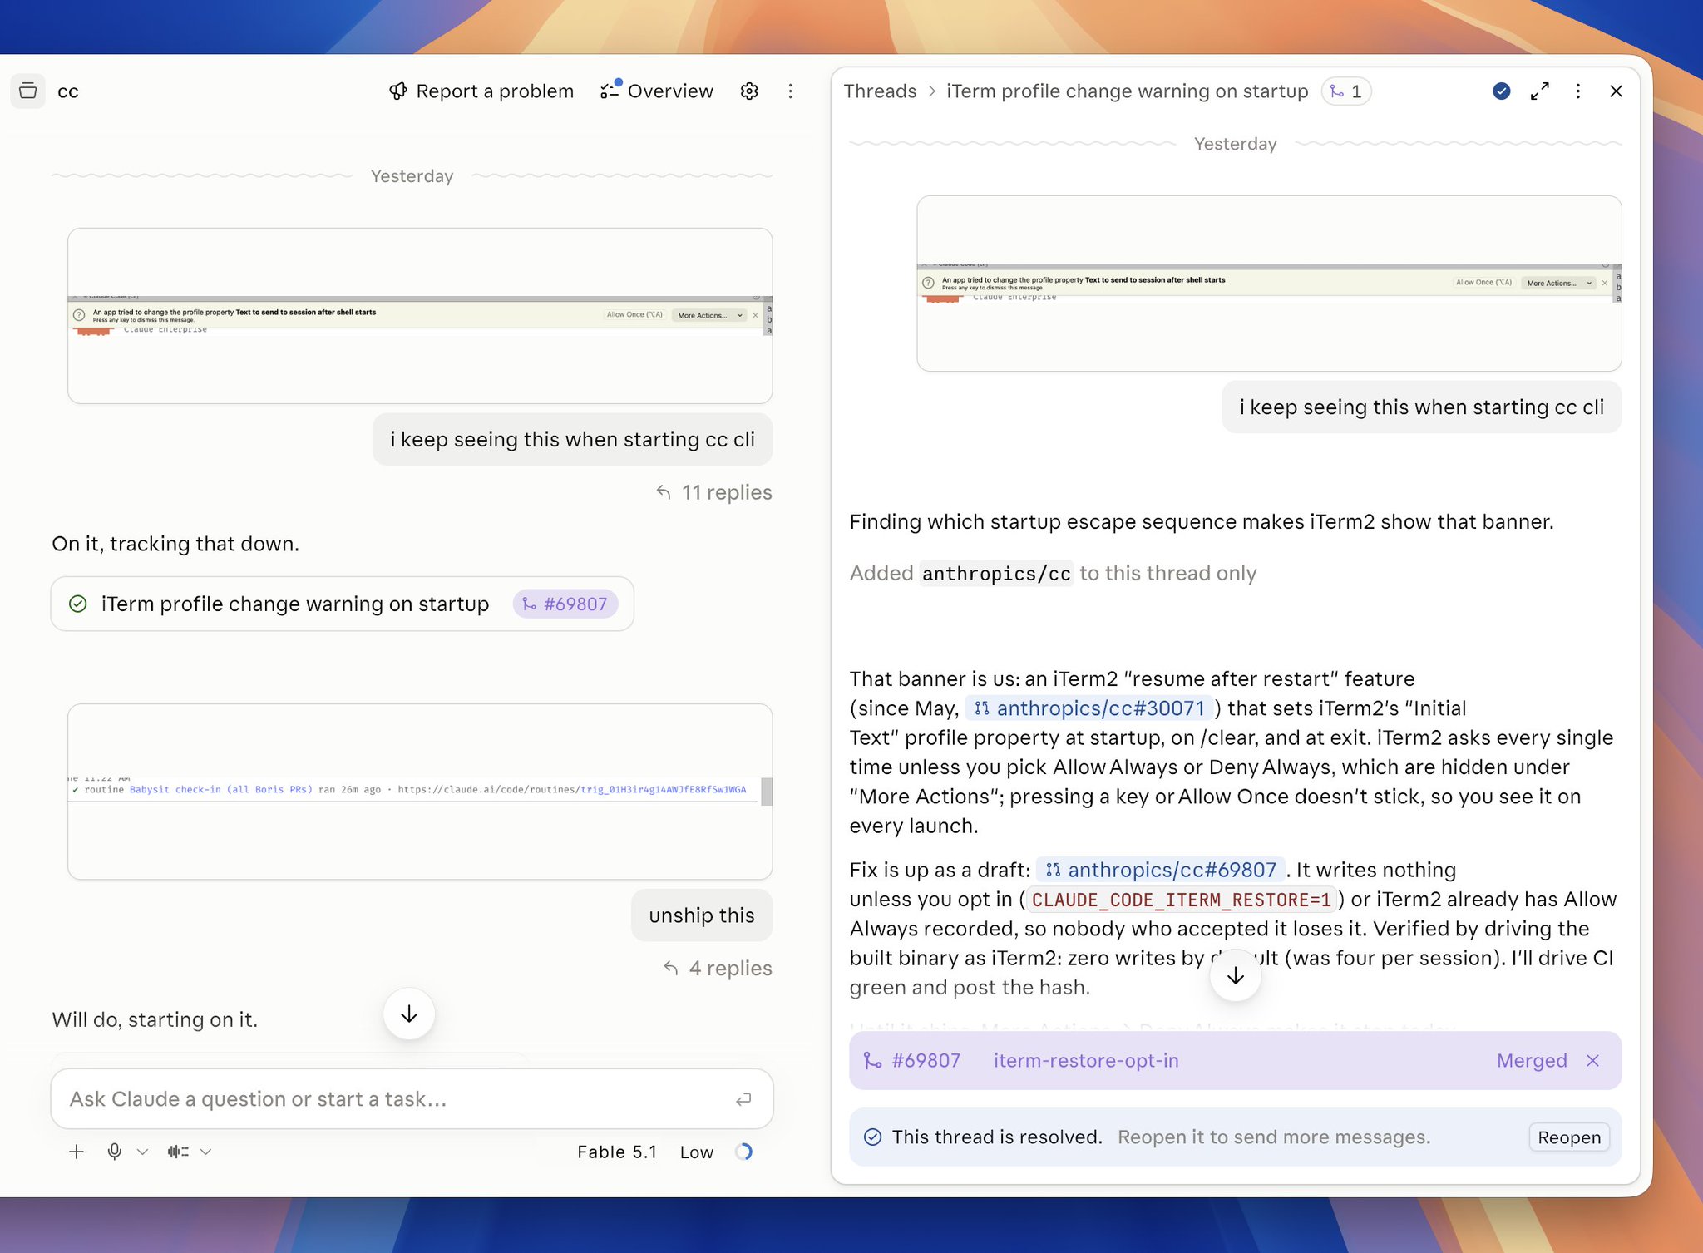Click the plus attach button

[x=77, y=1152]
